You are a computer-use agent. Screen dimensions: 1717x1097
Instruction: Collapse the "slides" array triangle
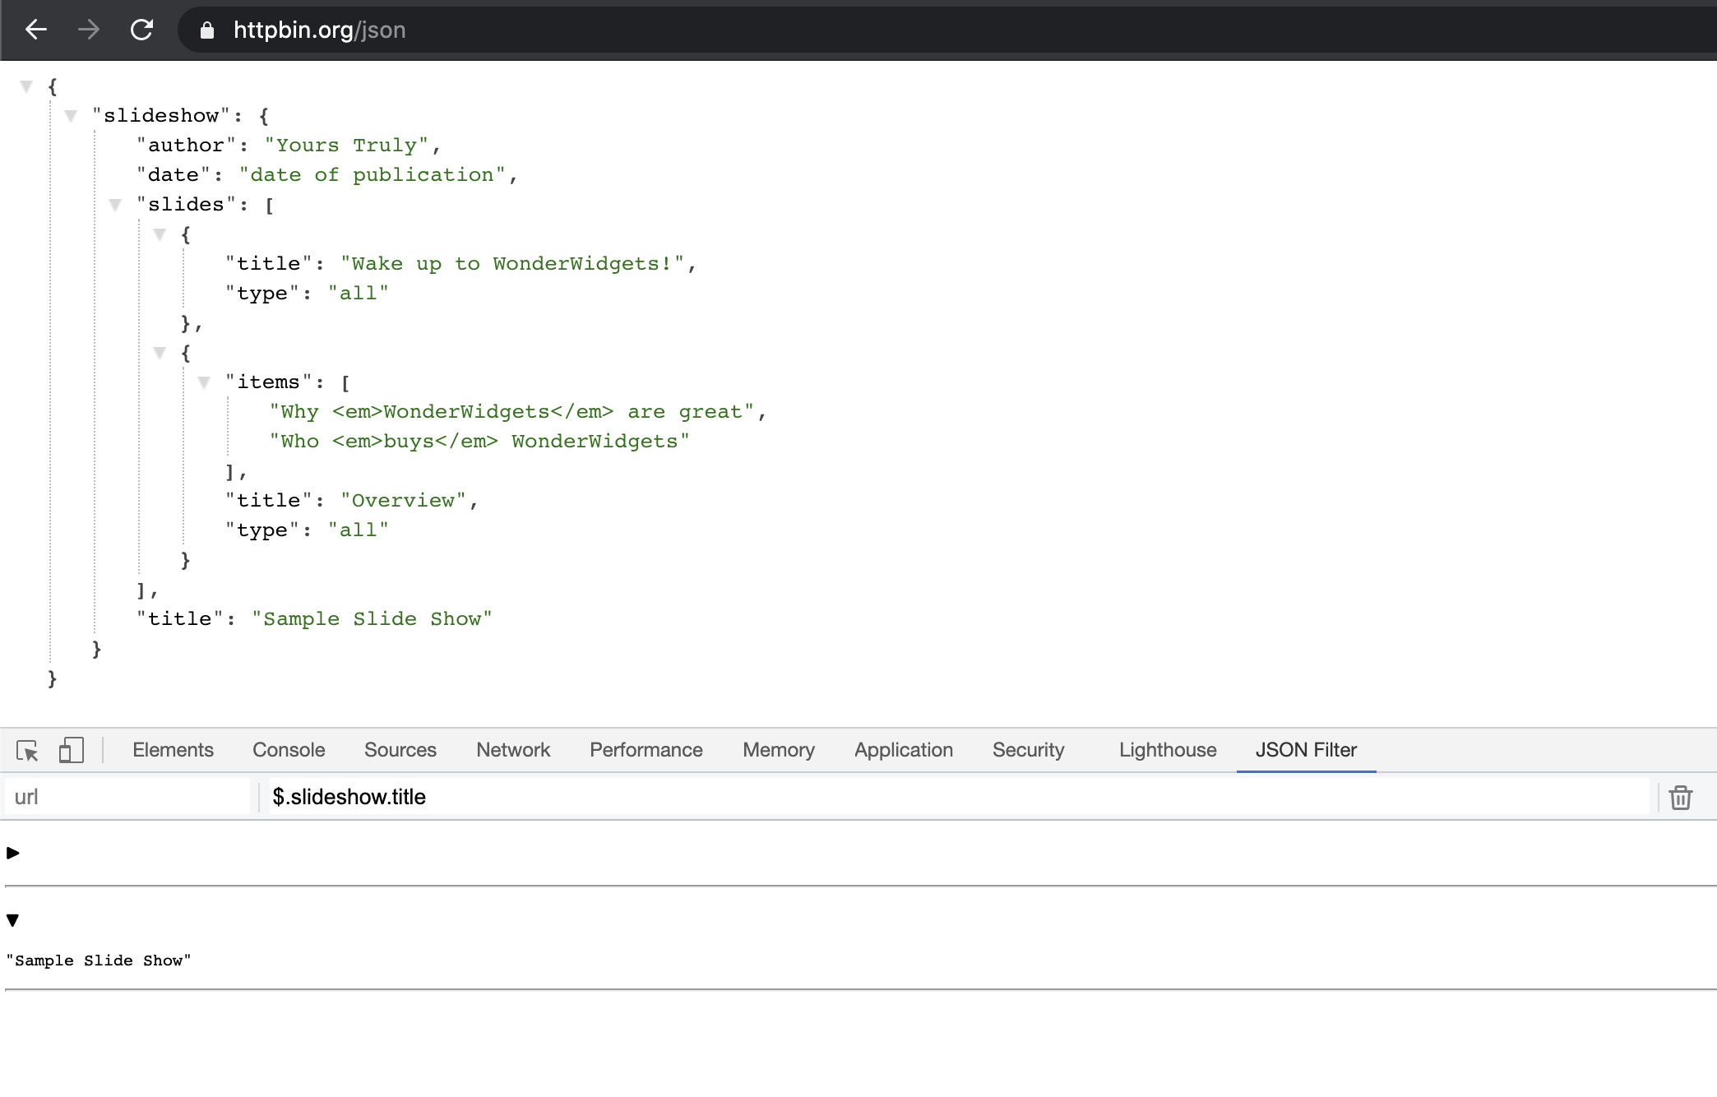115,205
